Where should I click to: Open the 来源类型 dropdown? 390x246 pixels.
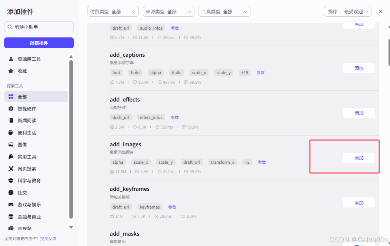point(168,11)
